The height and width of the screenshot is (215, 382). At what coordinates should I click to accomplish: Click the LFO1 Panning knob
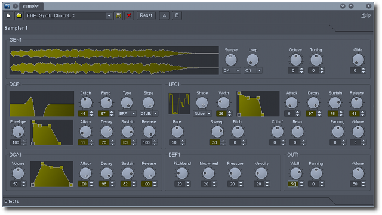coord(338,132)
